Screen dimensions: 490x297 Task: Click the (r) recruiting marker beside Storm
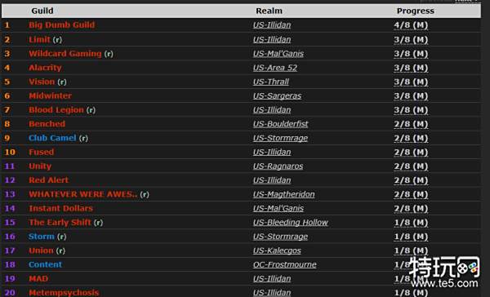[61, 237]
